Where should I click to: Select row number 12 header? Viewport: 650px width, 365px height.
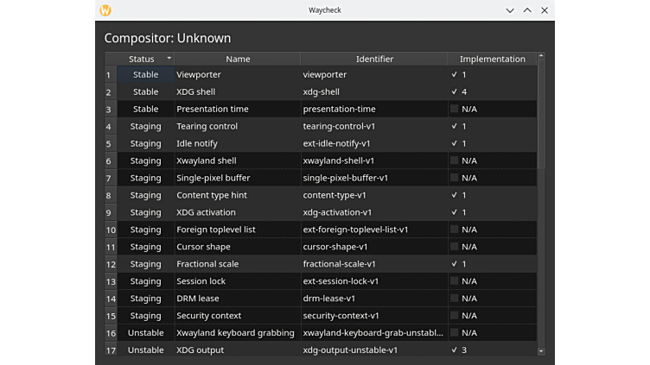click(x=111, y=264)
